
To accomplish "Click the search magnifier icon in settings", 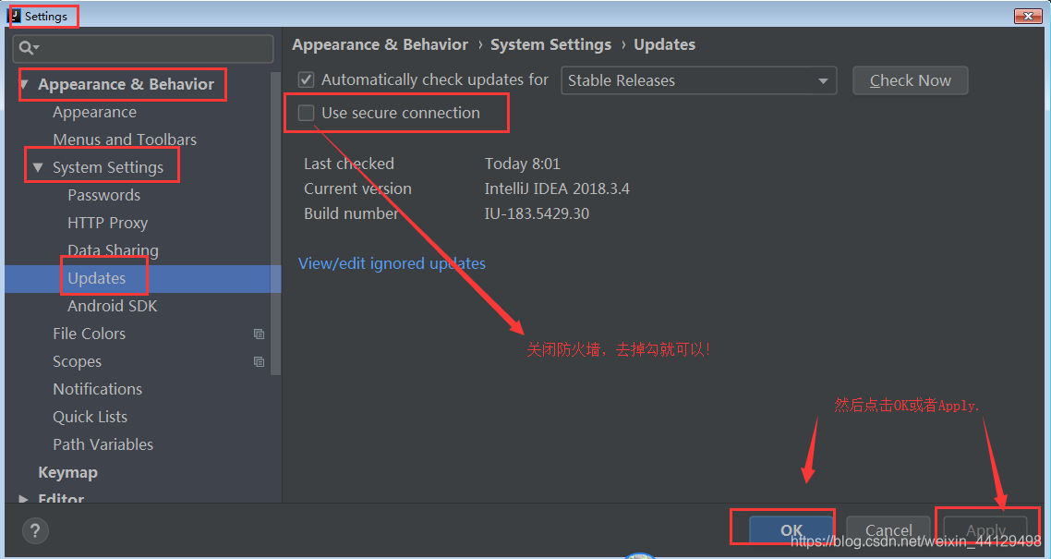I will click(x=29, y=48).
